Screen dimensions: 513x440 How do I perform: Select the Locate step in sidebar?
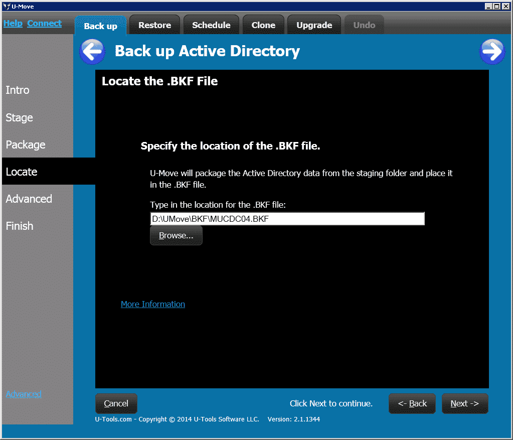pyautogui.click(x=49, y=171)
